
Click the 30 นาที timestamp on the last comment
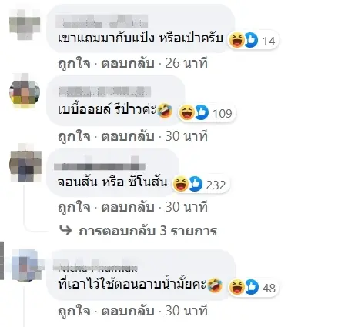pos(186,311)
